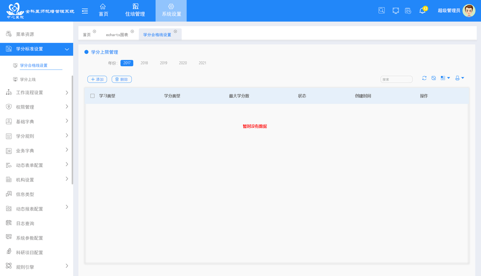Click the 动态表单配置 icon
This screenshot has height=276, width=481.
(x=9, y=165)
